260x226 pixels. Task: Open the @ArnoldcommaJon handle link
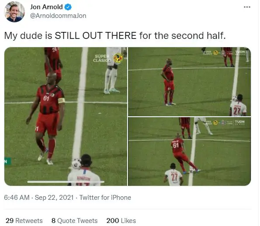click(58, 16)
